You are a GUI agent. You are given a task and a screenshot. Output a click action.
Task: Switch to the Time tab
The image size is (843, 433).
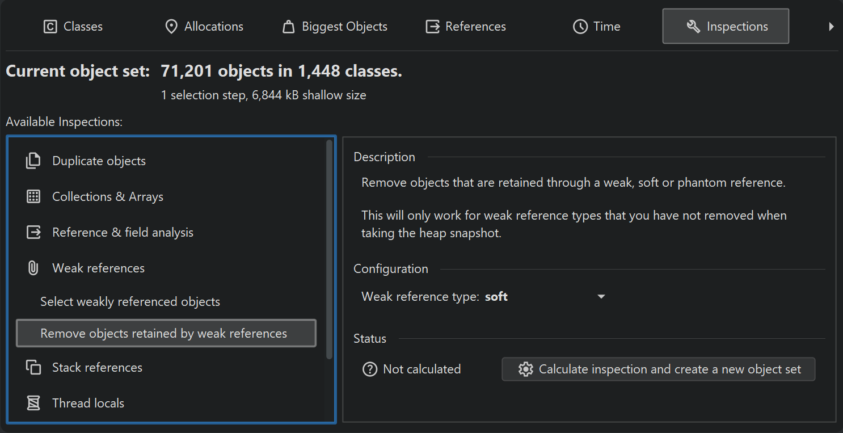[x=596, y=27]
